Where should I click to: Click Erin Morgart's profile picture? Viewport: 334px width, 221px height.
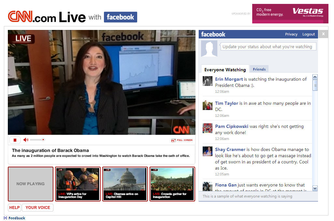tap(208, 81)
